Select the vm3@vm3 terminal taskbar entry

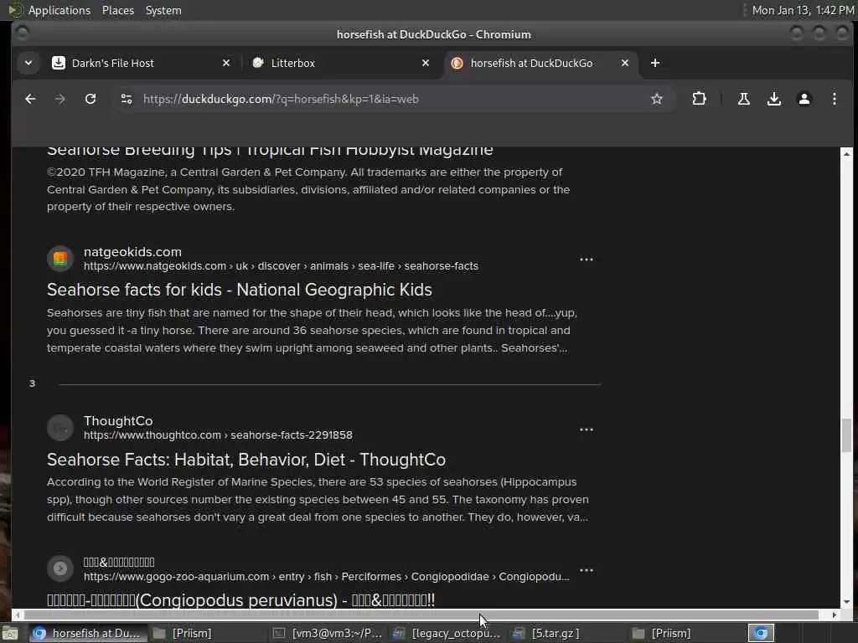click(x=328, y=633)
